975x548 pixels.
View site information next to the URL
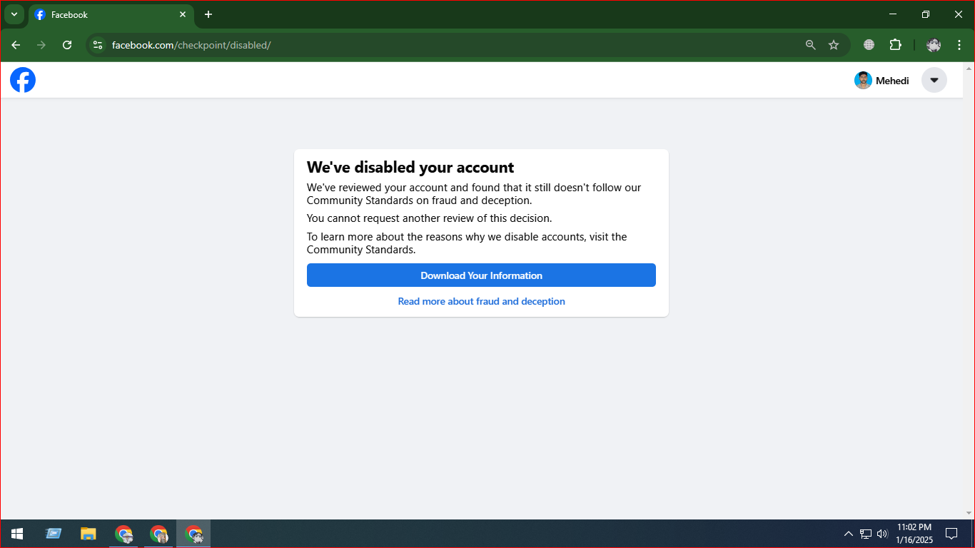tap(98, 45)
